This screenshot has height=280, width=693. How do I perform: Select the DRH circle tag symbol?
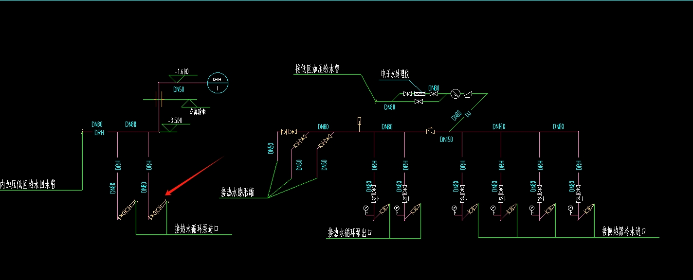[218, 83]
